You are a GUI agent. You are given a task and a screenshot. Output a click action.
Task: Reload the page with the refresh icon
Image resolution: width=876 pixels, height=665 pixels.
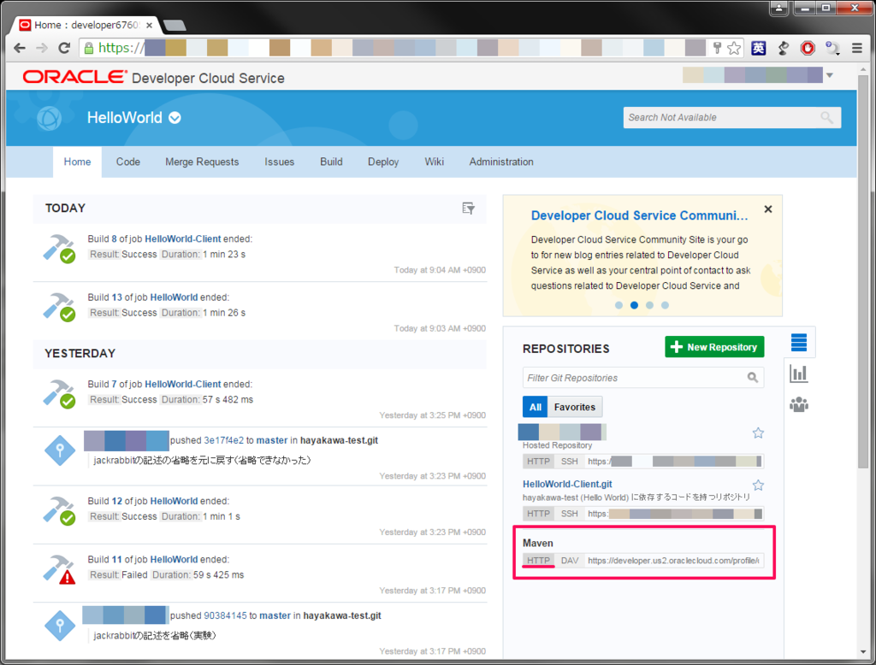pos(64,48)
